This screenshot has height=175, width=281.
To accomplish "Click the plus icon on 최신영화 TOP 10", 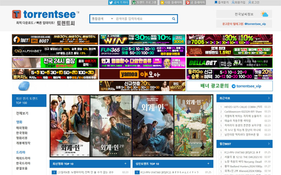I will coord(125,163).
